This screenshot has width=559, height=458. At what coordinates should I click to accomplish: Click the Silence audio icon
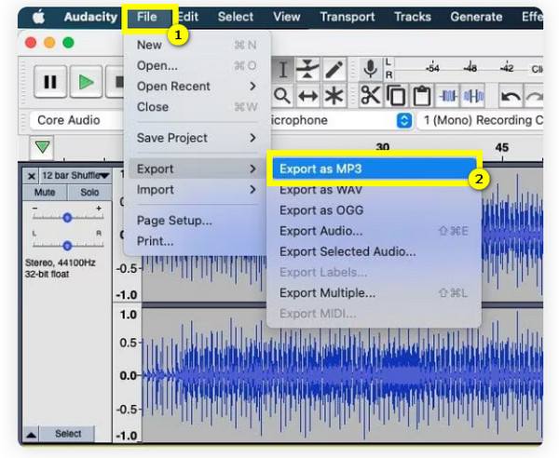473,96
